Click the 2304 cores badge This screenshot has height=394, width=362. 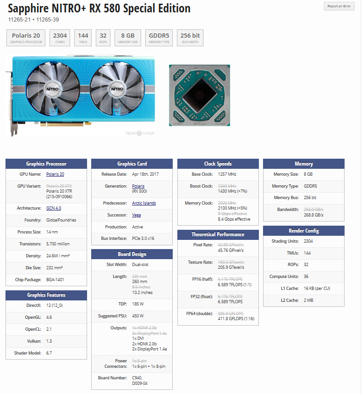[x=60, y=38]
